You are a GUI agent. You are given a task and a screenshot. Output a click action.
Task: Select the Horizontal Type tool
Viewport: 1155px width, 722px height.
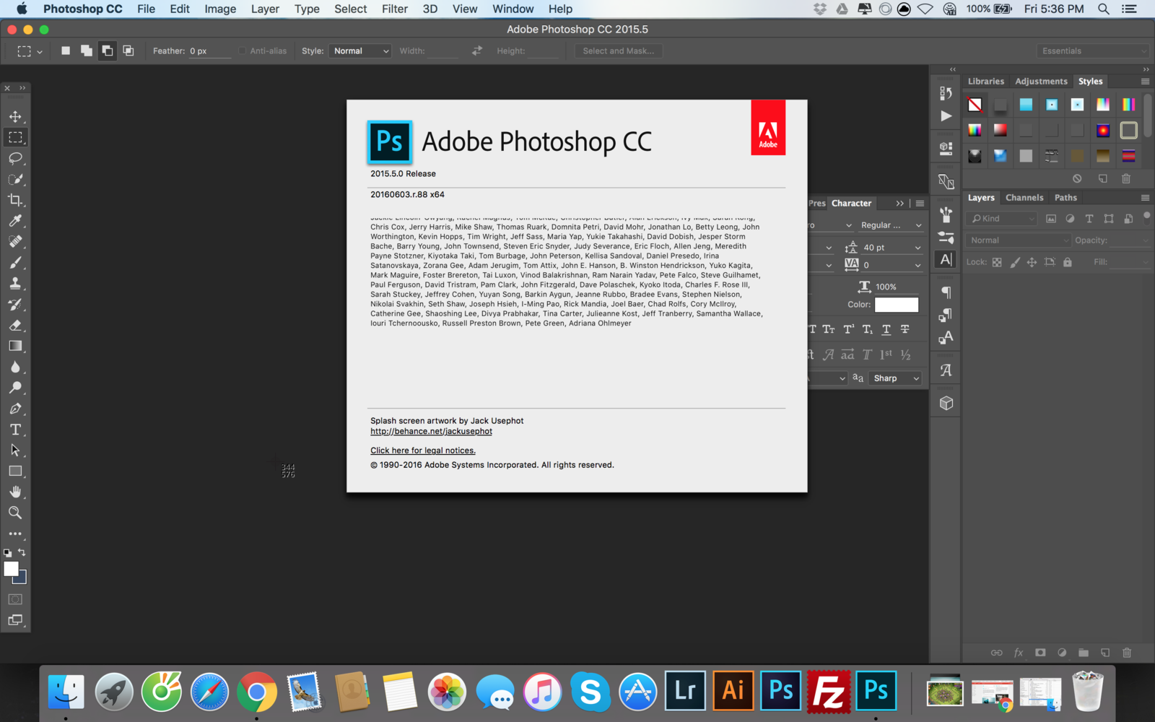point(15,430)
